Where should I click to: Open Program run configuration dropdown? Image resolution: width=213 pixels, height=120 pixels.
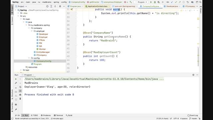click(x=141, y=2)
